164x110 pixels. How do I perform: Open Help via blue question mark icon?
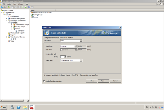tap(29, 7)
